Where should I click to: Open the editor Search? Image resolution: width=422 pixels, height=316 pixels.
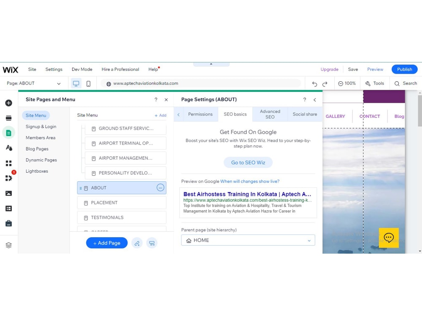(x=406, y=83)
